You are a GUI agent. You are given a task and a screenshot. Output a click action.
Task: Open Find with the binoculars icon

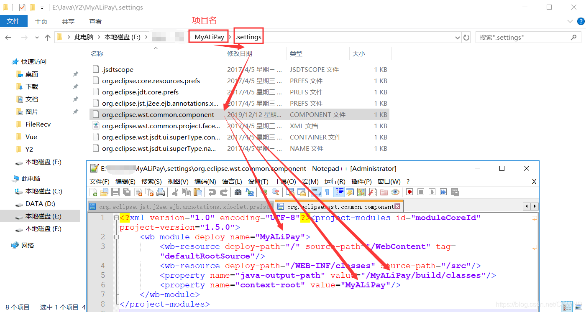coord(238,192)
